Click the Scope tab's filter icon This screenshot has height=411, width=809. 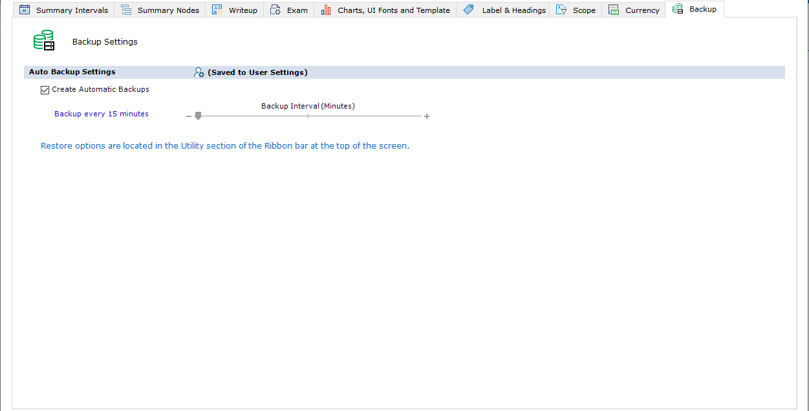pyautogui.click(x=561, y=10)
